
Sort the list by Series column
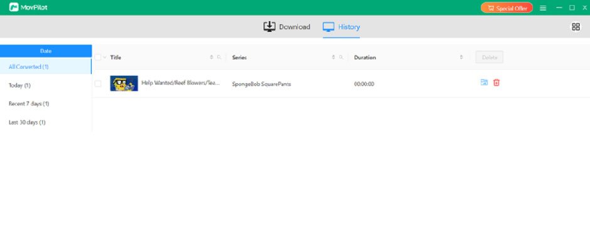tap(333, 57)
